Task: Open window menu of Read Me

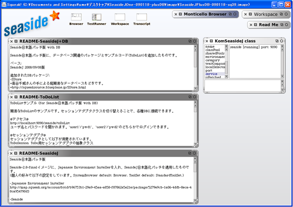Action: pos(256,25)
